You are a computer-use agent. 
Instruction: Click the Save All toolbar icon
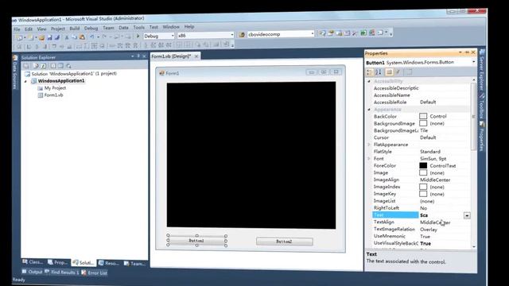[56, 37]
